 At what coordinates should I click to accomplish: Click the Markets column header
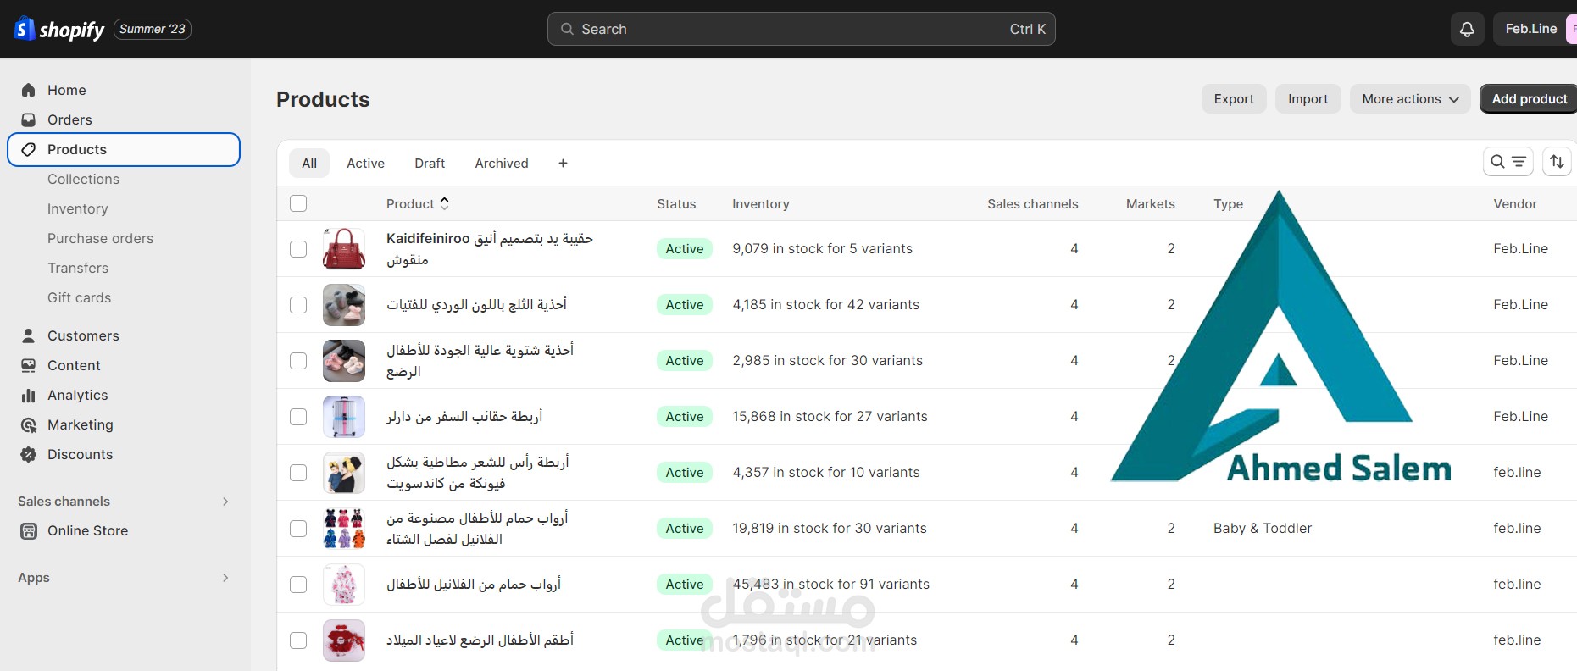pos(1151,203)
